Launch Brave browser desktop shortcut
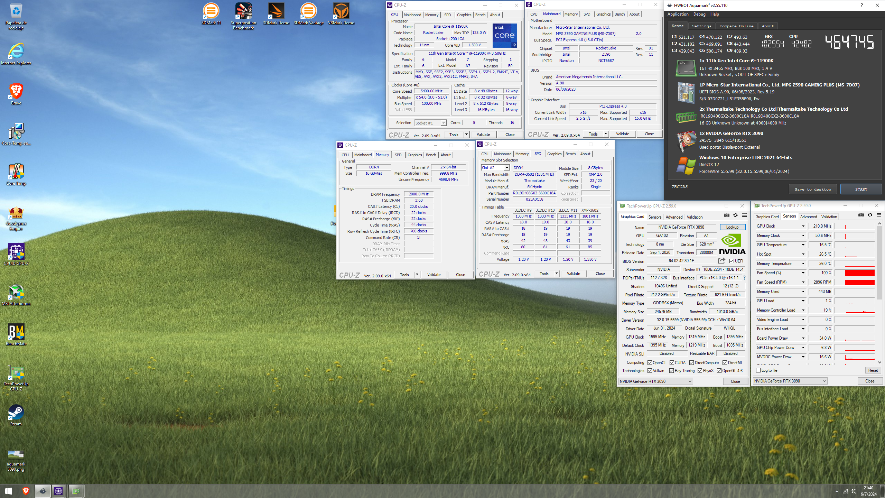Screen dimensions: 885x498 (x=16, y=94)
